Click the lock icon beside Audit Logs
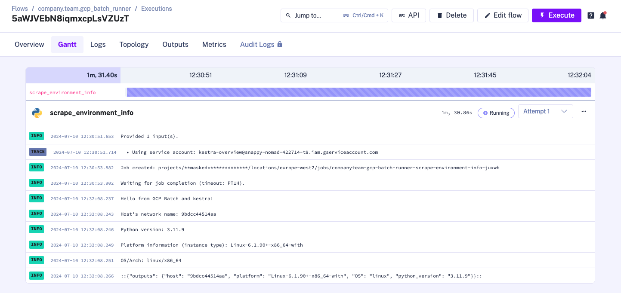 point(280,44)
